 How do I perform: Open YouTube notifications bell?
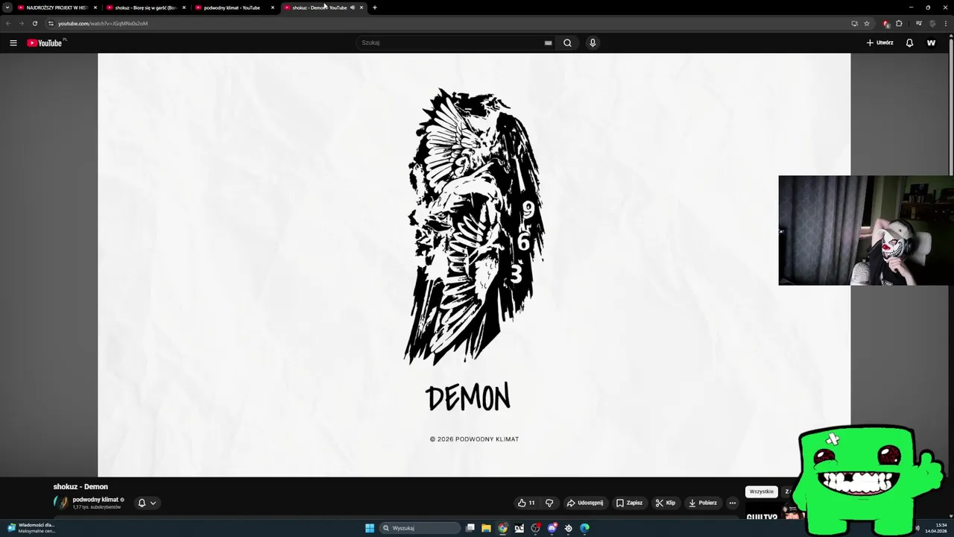909,43
